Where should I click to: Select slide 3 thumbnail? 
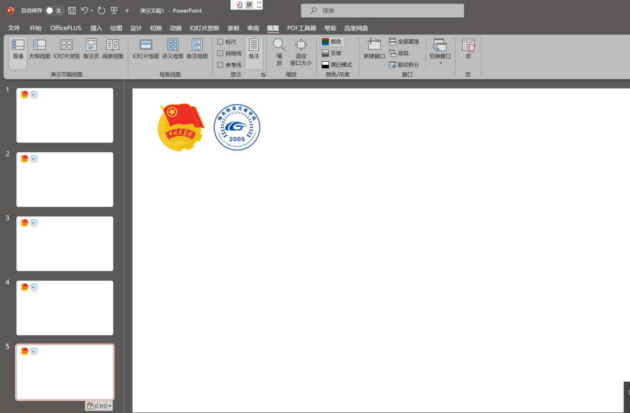point(65,244)
